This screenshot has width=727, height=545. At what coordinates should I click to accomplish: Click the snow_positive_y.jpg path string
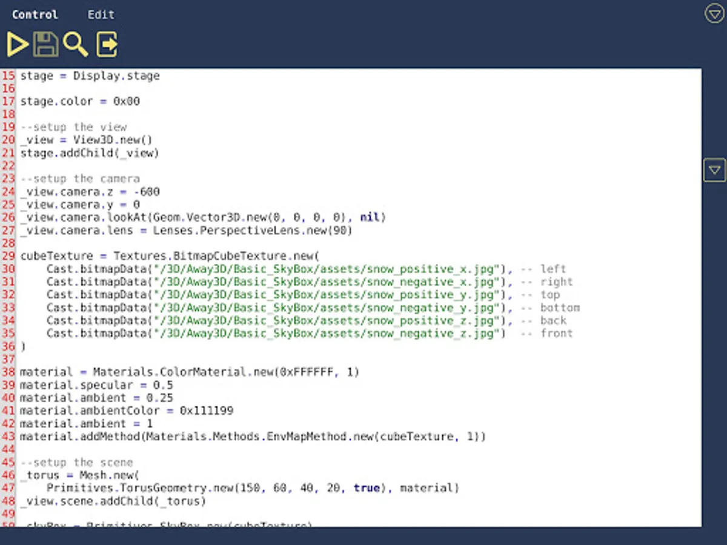(x=327, y=295)
